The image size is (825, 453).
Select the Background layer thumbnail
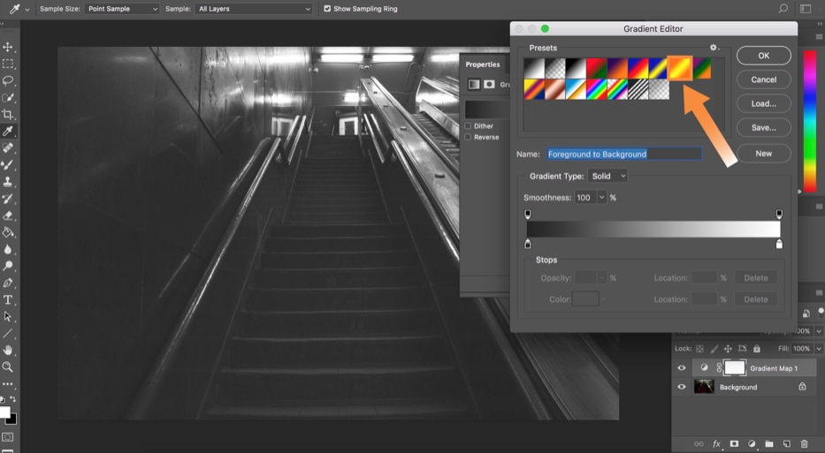point(704,387)
